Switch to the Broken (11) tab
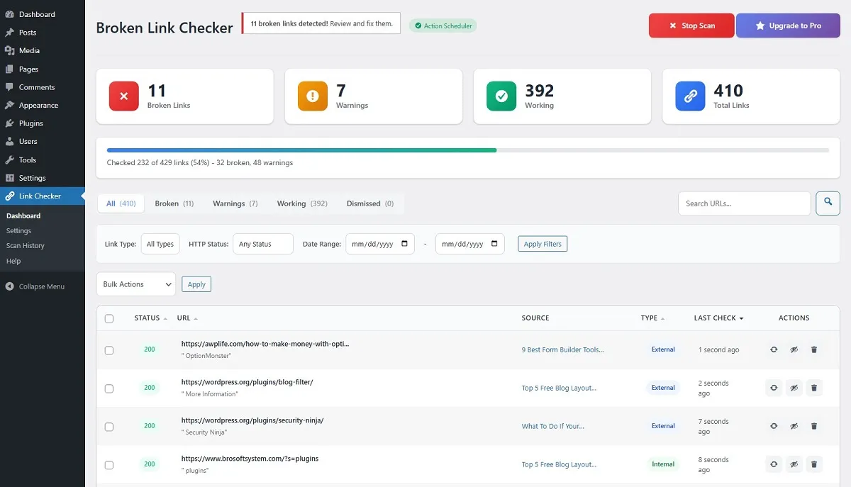This screenshot has width=851, height=487. click(x=174, y=203)
